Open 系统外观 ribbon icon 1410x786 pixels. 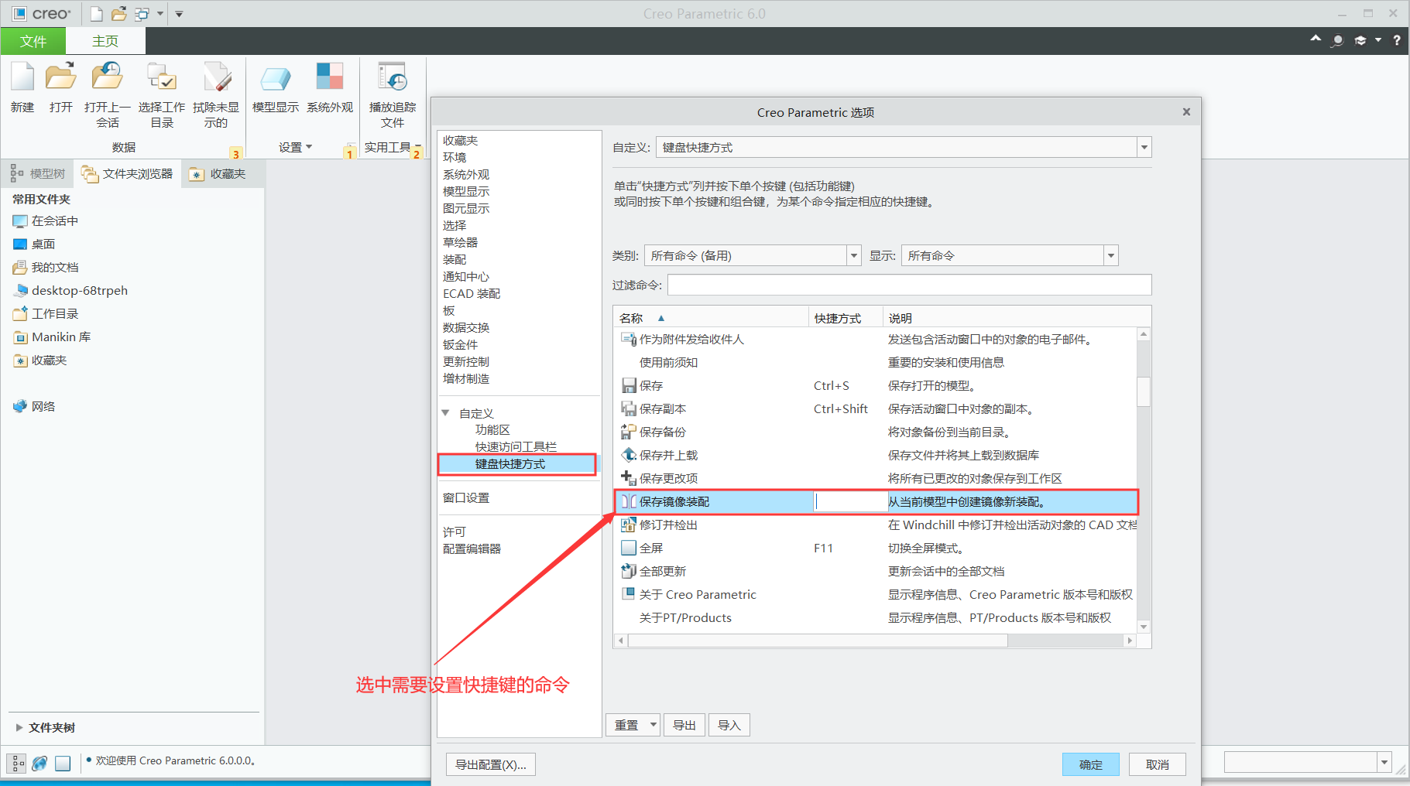pyautogui.click(x=330, y=77)
